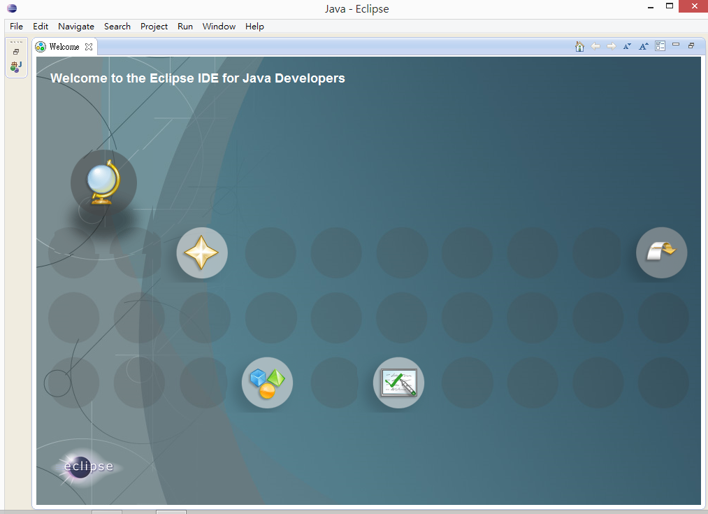Magnify font size with large A icon
Image resolution: width=708 pixels, height=514 pixels.
(644, 46)
